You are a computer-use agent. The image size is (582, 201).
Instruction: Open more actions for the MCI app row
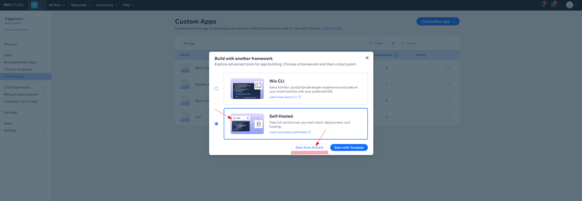[449, 117]
